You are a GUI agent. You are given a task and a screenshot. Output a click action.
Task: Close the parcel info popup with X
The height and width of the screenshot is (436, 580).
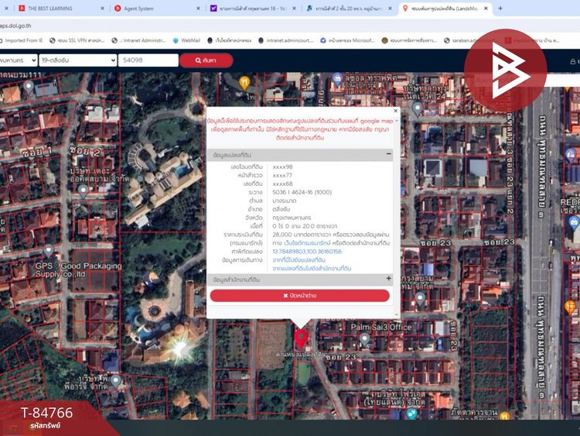click(x=395, y=111)
